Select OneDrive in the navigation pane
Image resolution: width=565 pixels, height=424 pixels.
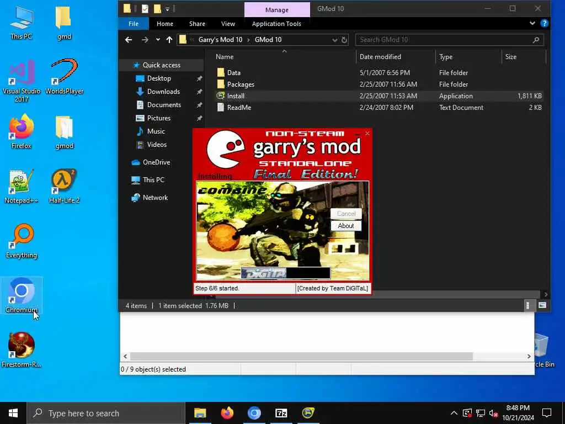coord(156,162)
